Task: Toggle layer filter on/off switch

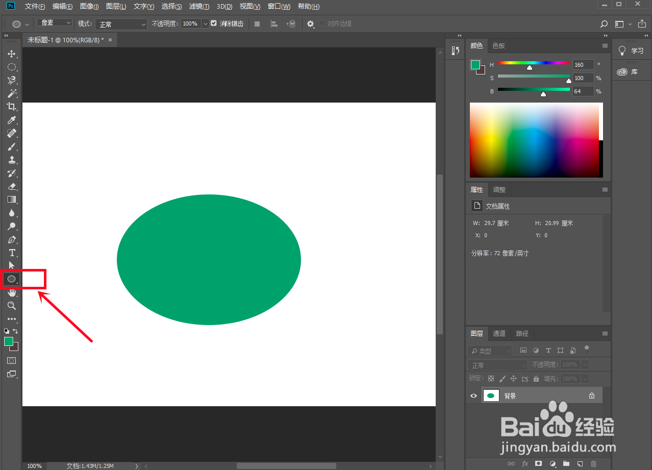Action: click(x=587, y=350)
